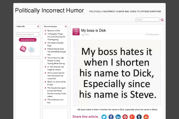The width and height of the screenshot is (179, 119).
Task: Go to Politically Incorrect Humor site title
Action: click(x=49, y=11)
